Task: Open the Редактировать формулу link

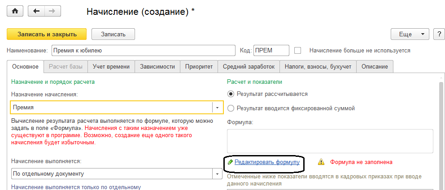Action: pyautogui.click(x=267, y=162)
